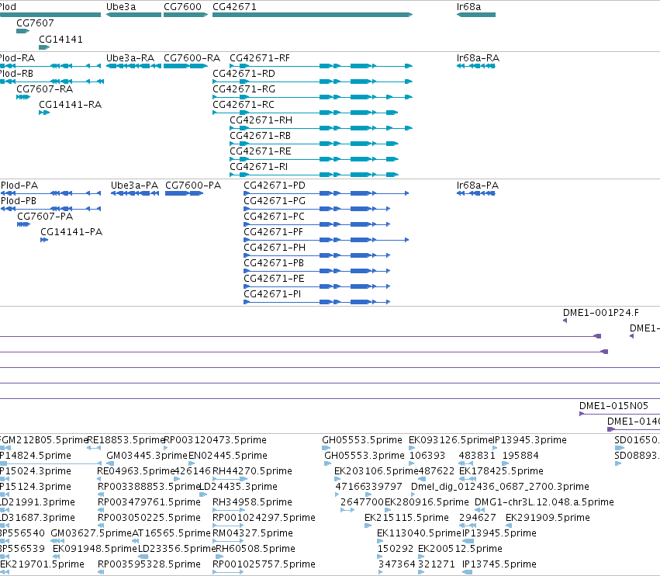660x576 pixels.
Task: Click the Plod-RB transcript label
Action: point(16,74)
